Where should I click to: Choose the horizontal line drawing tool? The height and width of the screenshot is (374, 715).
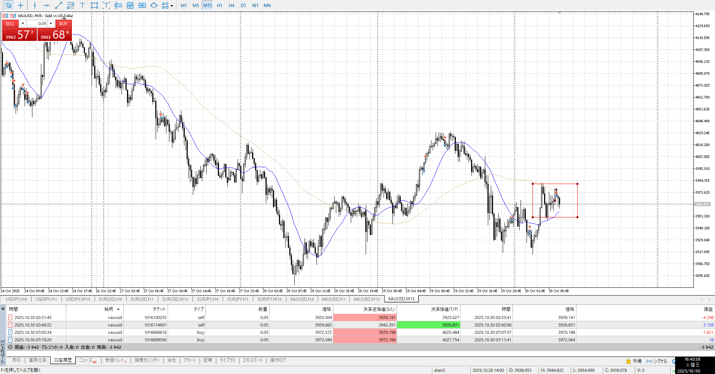[x=47, y=6]
